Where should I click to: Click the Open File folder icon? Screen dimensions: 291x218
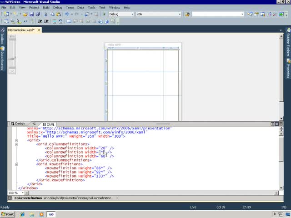point(25,14)
